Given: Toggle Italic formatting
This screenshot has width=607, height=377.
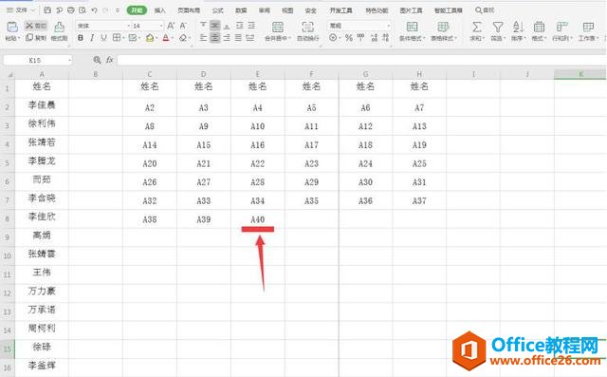Looking at the screenshot, I should (x=92, y=38).
